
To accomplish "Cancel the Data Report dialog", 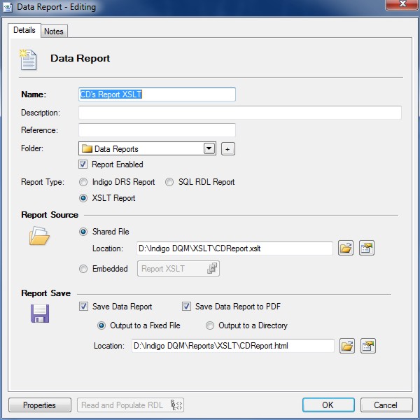I will click(x=385, y=405).
